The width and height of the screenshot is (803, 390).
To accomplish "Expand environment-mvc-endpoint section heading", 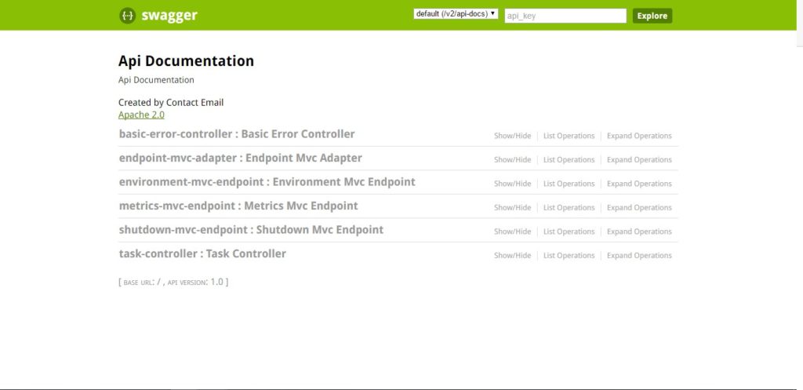I will tap(267, 182).
